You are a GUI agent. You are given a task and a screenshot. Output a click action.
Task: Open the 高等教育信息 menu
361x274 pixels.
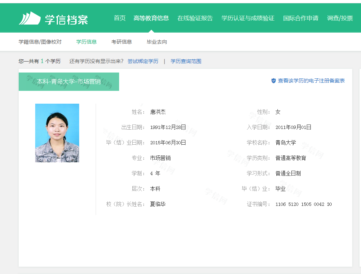(151, 18)
